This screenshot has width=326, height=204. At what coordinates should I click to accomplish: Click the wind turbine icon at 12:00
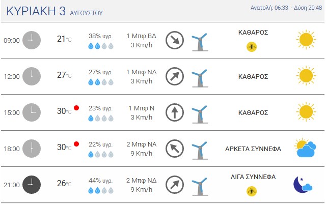(200, 78)
